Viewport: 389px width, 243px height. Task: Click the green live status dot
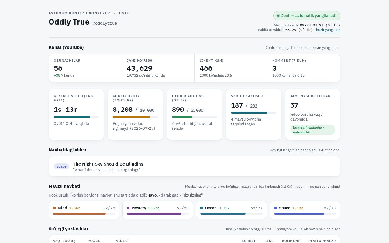[x=278, y=16]
